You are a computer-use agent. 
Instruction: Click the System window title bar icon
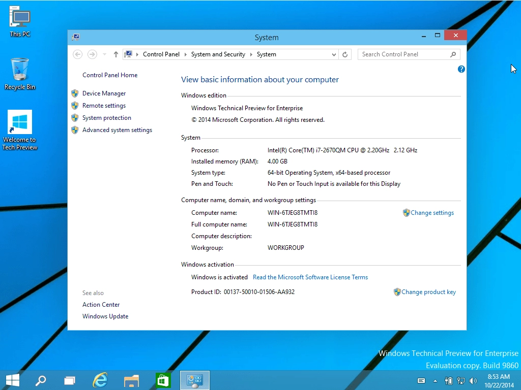[75, 37]
